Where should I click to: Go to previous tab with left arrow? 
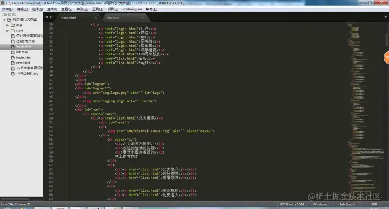pos(46,17)
